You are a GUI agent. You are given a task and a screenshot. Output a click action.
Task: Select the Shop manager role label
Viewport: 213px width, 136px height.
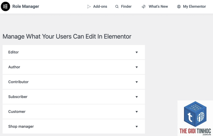(21, 127)
